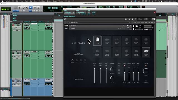Screen dimensions: 178x100
Task: Click the Kontakt Tune knob
Action: point(137,26)
